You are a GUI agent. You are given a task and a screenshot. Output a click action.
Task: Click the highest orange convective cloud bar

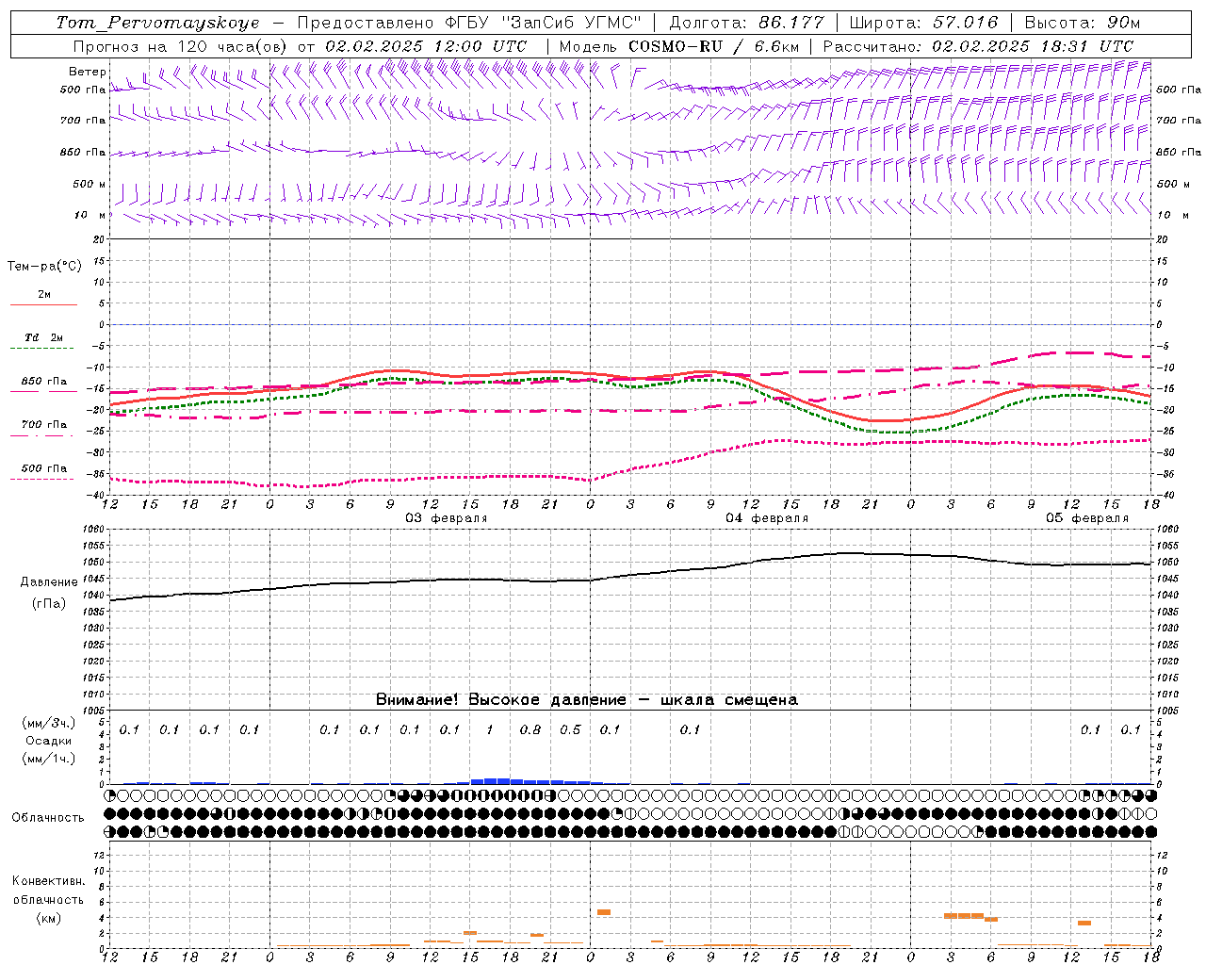point(604,912)
